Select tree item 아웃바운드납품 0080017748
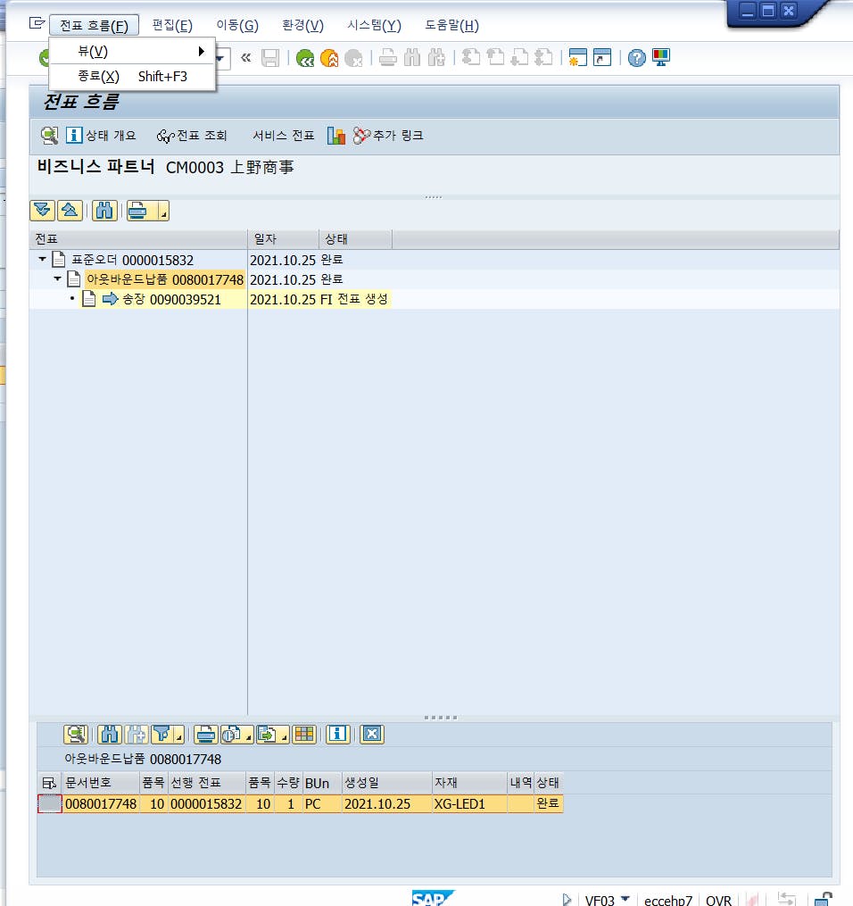Viewport: 853px width, 906px height. [x=164, y=279]
